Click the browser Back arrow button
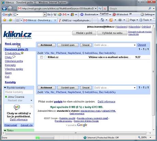This screenshot has height=141, width=157. click(x=4, y=8)
